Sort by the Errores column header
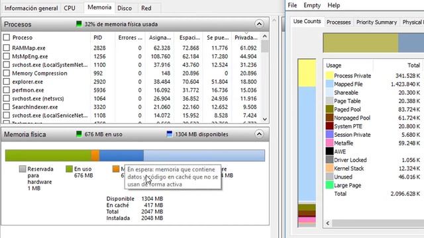Viewport: 424px width, 238px height. point(131,38)
